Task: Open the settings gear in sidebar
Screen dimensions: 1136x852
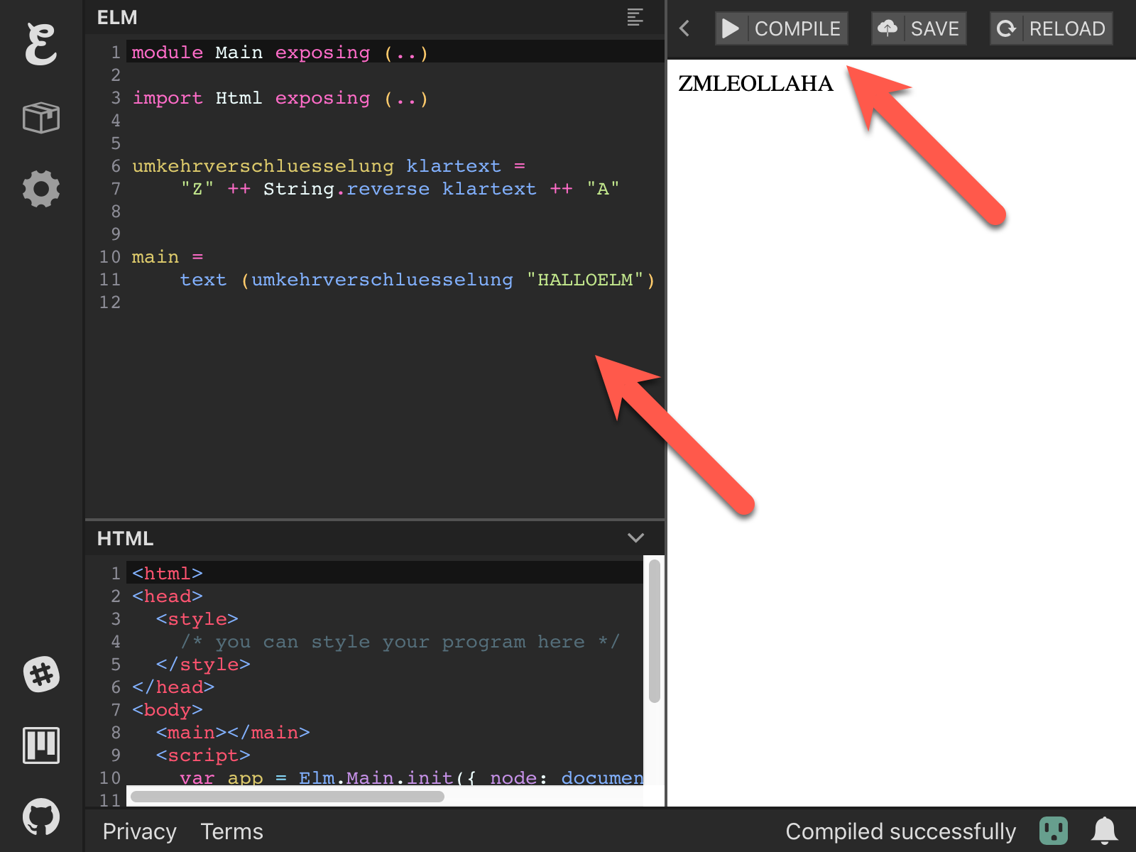Action: [x=41, y=189]
